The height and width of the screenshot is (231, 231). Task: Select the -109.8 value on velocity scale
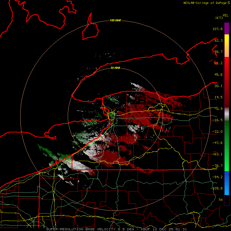[x=216, y=188]
